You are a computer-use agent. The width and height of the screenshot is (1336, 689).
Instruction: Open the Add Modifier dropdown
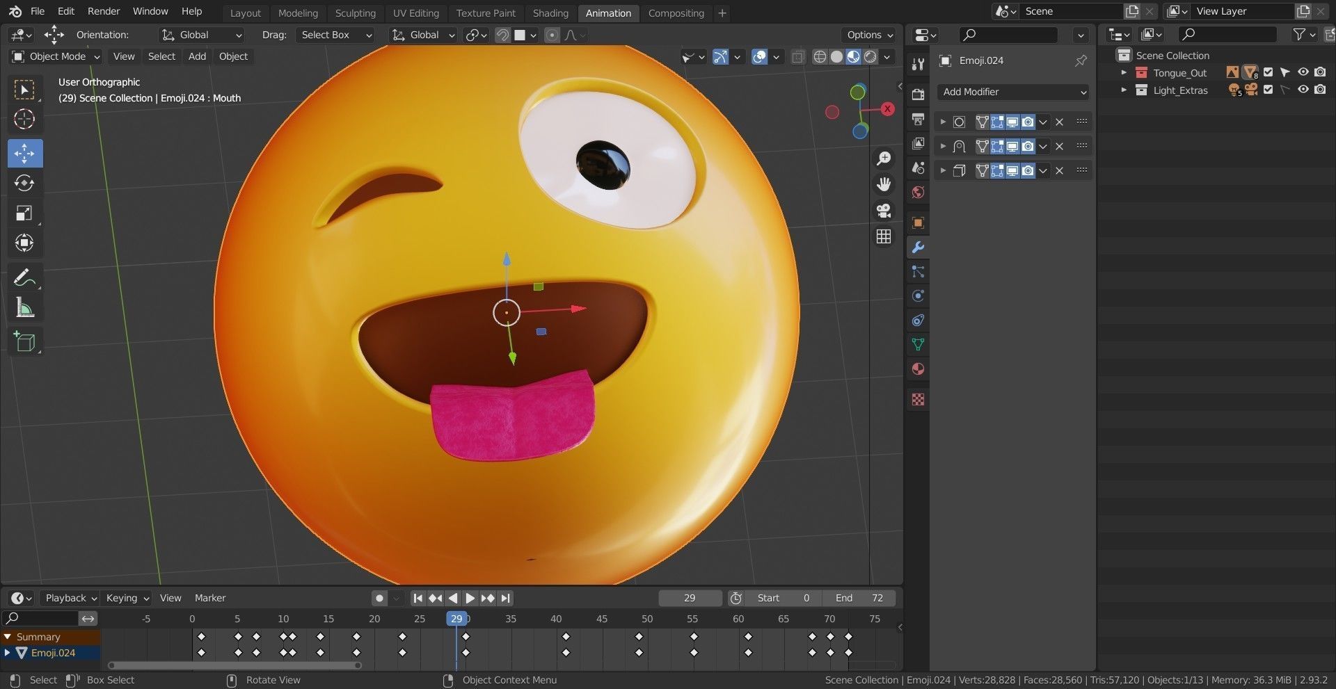[1012, 91]
